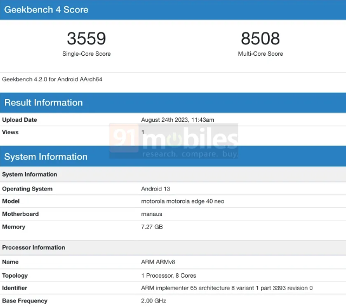Select the 'ARM implementer 65 architecture 8' identifier value

pos(227,288)
